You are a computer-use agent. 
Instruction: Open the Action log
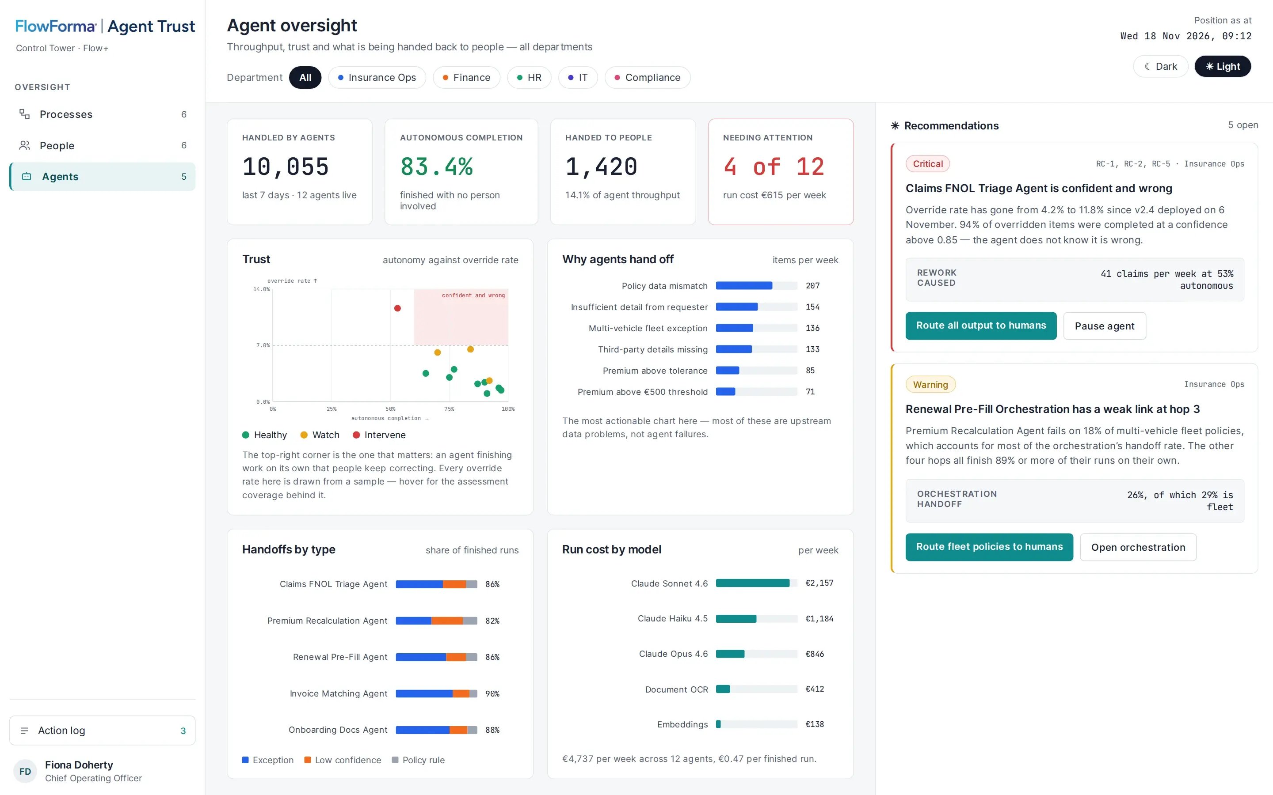[x=103, y=731]
